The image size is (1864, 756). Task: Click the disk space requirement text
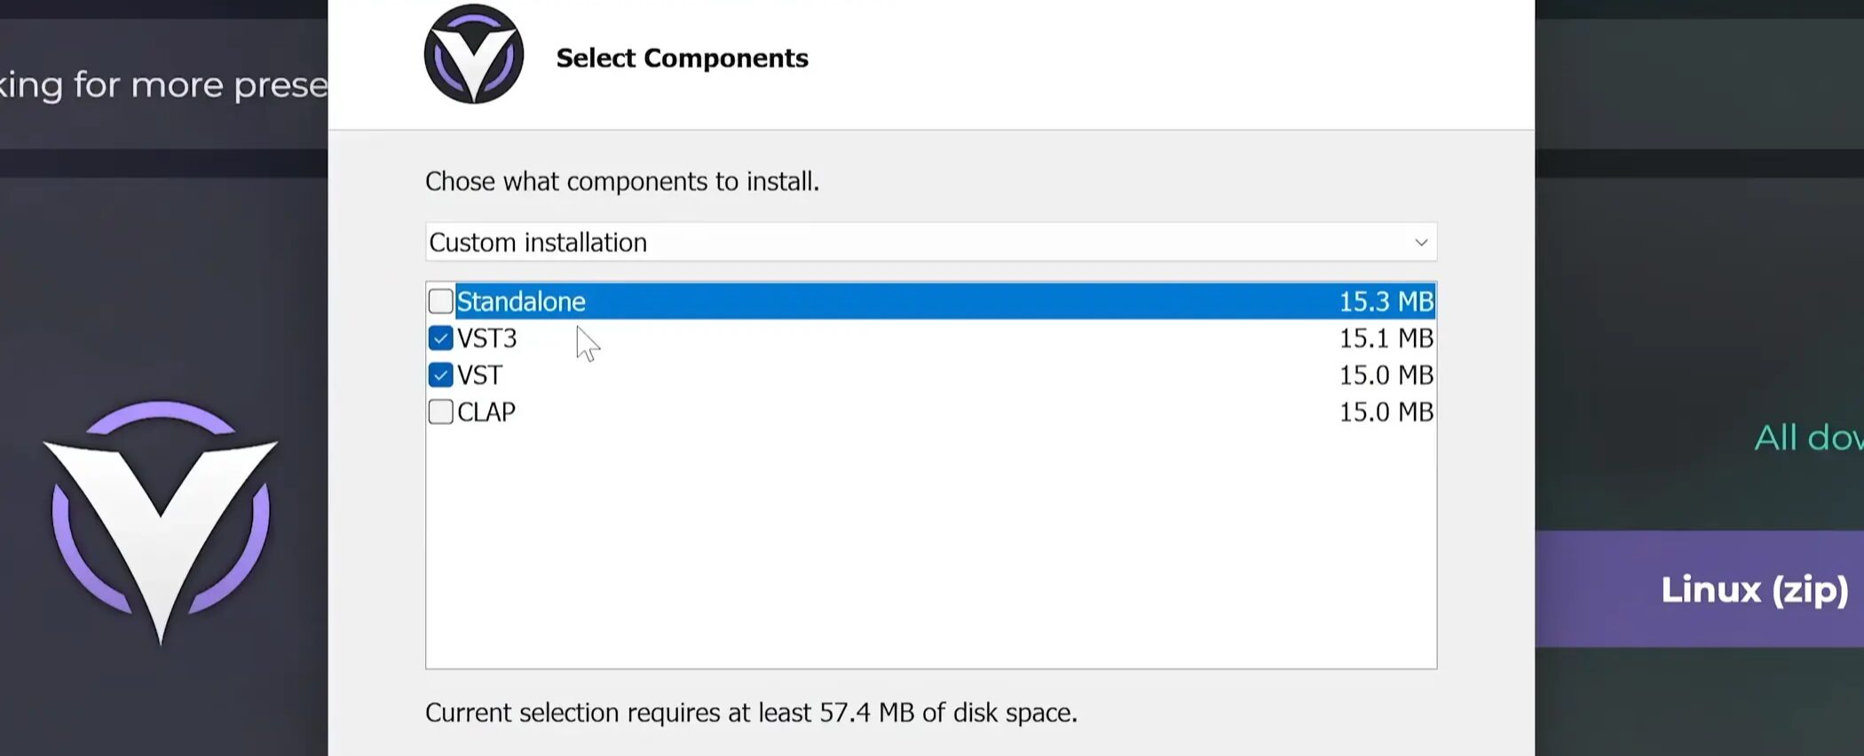coord(751,713)
